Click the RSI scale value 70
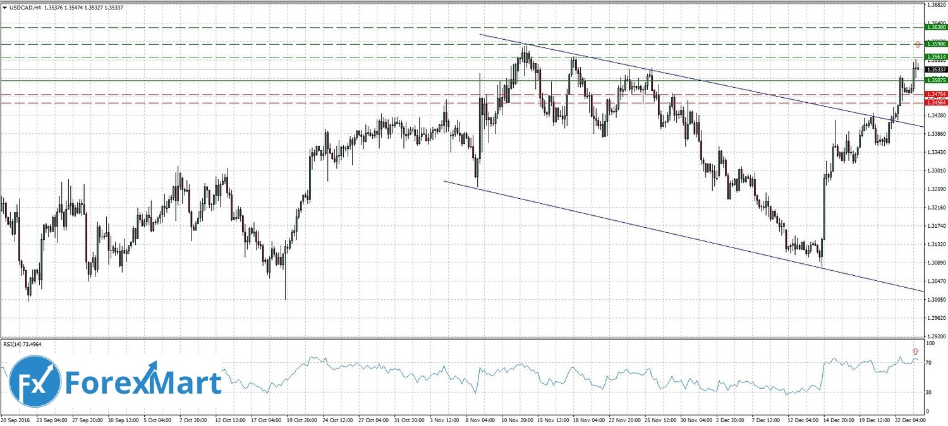This screenshot has height=426, width=948. click(930, 364)
